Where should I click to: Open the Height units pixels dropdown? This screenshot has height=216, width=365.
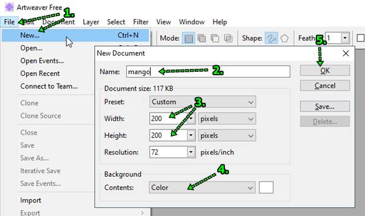[227, 135]
